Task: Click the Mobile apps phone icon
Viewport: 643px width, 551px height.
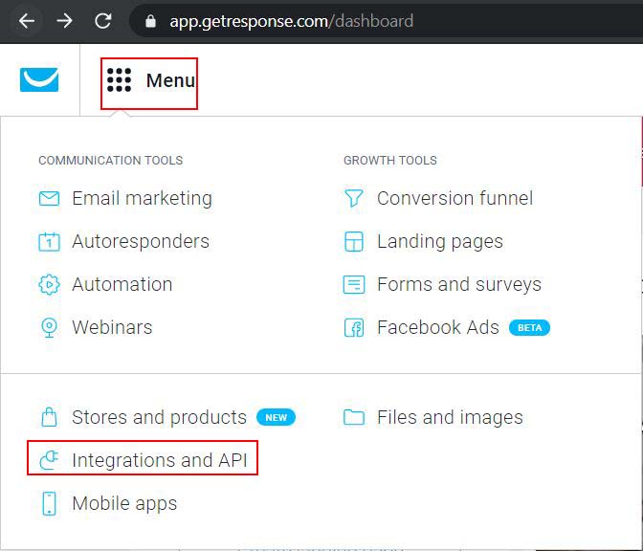Action: coord(49,503)
